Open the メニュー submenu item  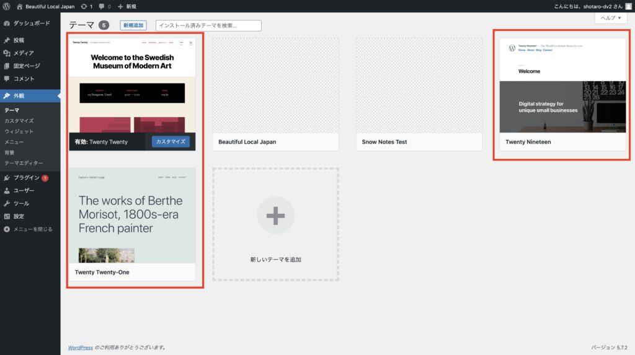click(14, 142)
